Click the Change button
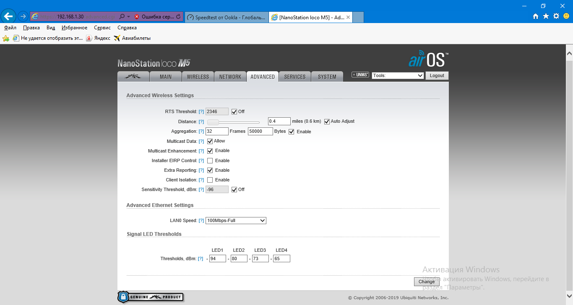The height and width of the screenshot is (305, 573). 427,282
